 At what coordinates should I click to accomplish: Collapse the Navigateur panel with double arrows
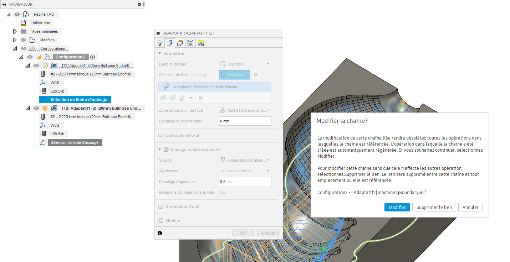point(4,4)
